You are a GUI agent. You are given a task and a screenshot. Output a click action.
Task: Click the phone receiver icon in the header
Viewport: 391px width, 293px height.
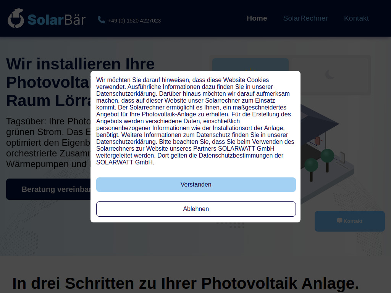pyautogui.click(x=101, y=19)
